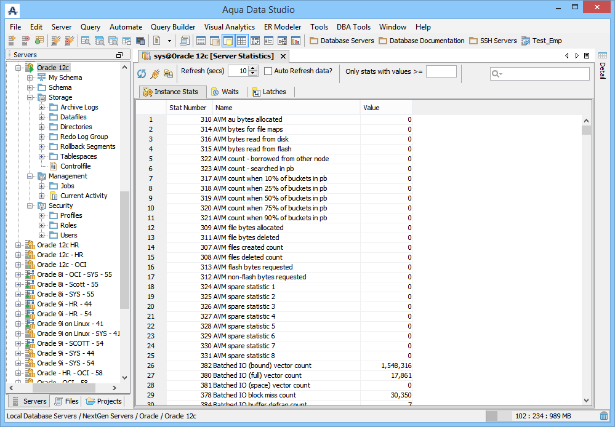Collapse the Storage tree node
Viewport: 615px width, 427px height.
(30, 97)
